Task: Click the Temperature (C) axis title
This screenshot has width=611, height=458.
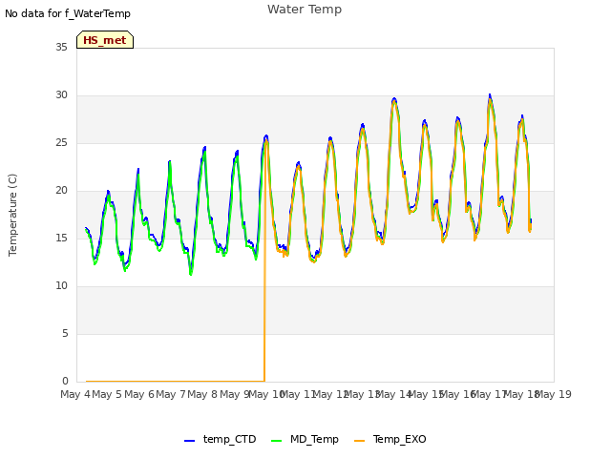Action: pyautogui.click(x=12, y=215)
